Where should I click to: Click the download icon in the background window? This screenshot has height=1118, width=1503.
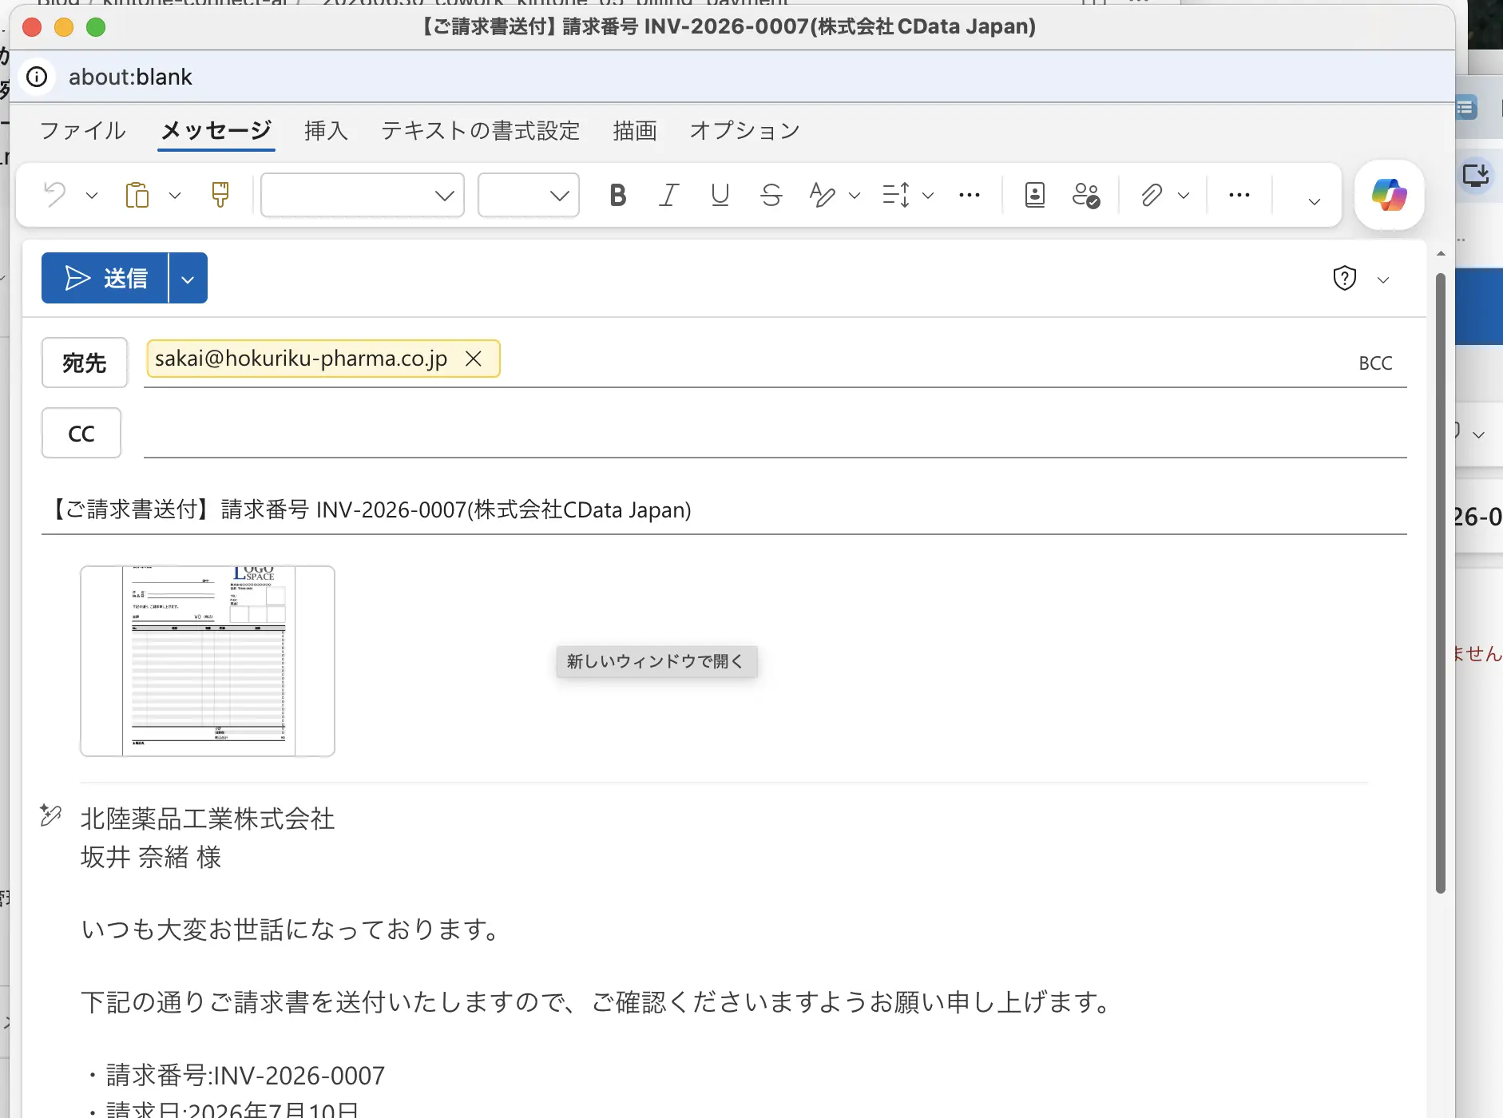pyautogui.click(x=1476, y=175)
